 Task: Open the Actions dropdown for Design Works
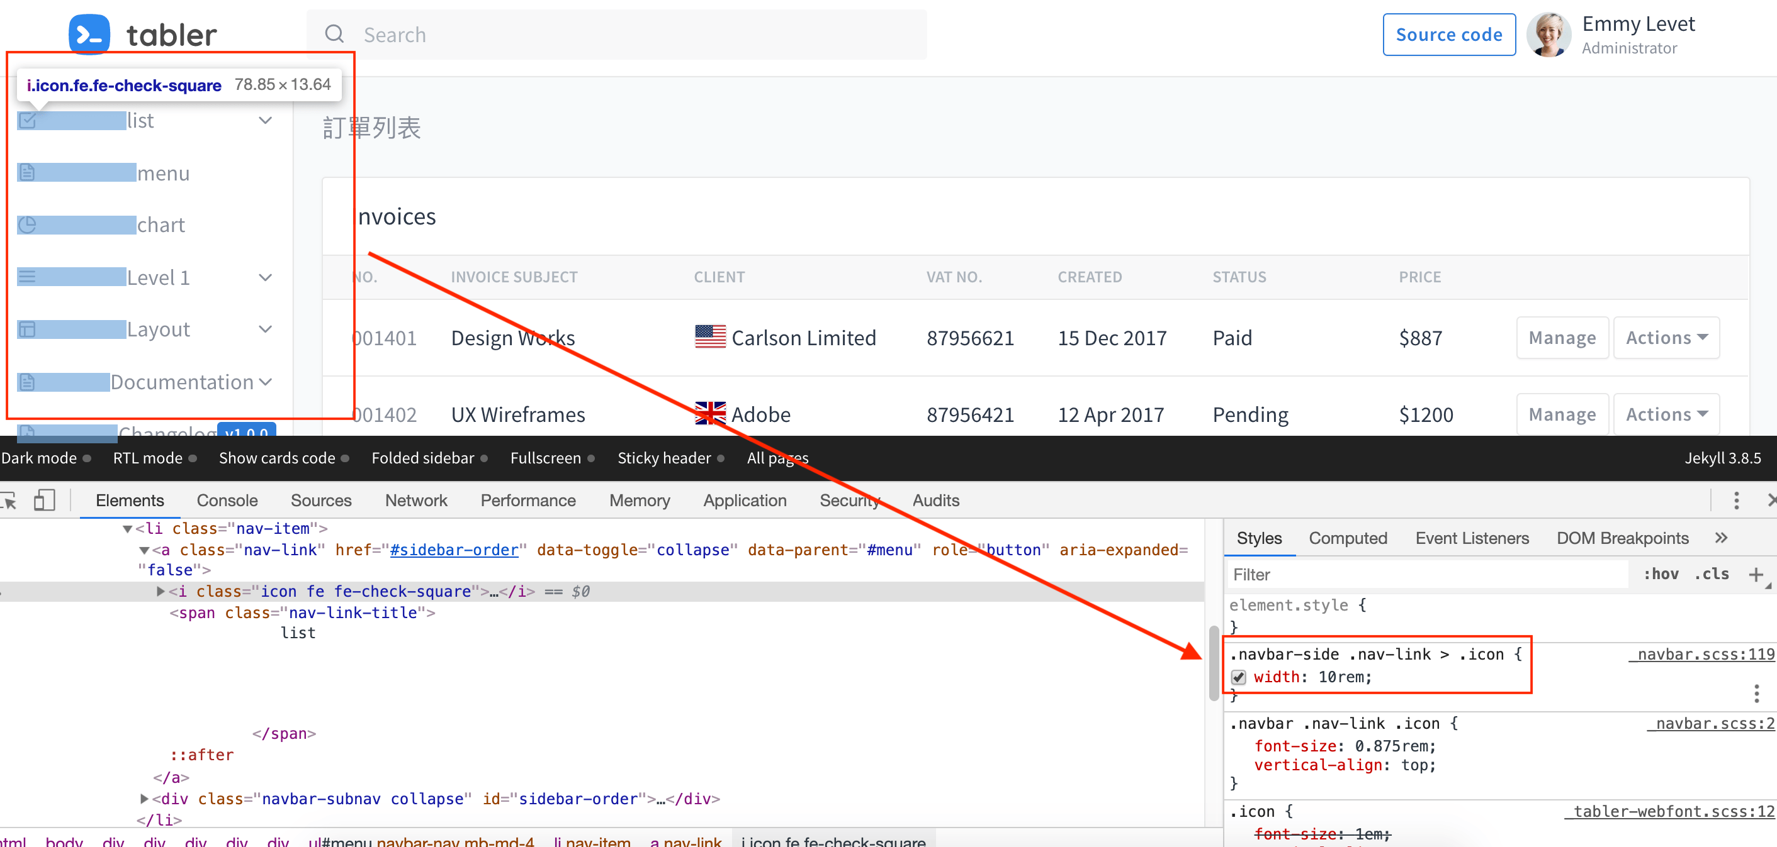click(1666, 337)
